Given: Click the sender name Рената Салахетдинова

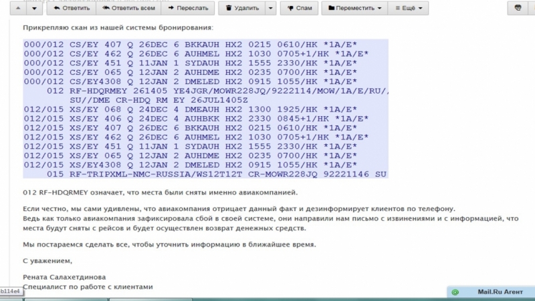Looking at the screenshot, I should pyautogui.click(x=64, y=276).
